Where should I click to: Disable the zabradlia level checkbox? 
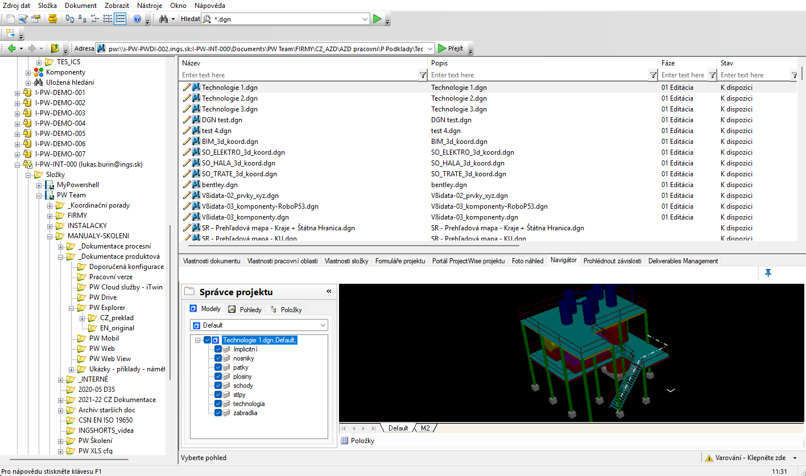[x=218, y=413]
